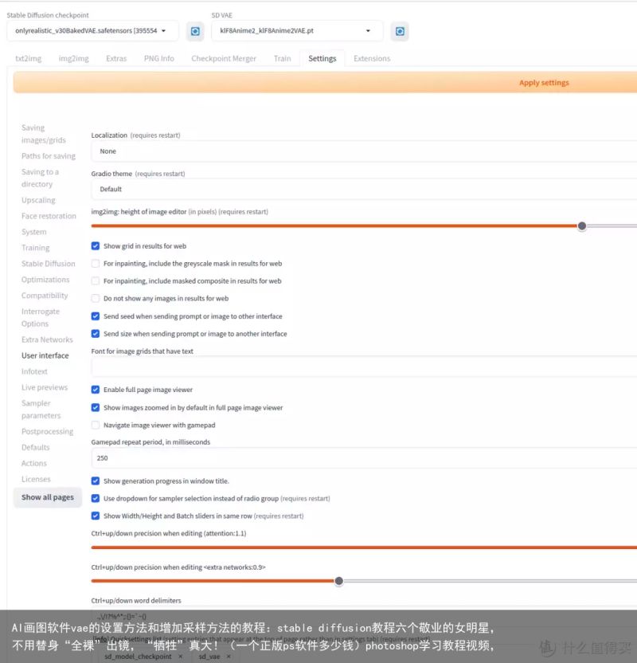Open Sampler parameters settings page
Screen dimensions: 637x663
pyautogui.click(x=41, y=410)
